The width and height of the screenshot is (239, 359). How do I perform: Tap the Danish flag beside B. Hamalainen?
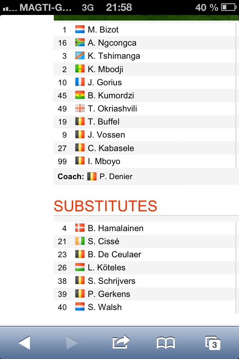pyautogui.click(x=80, y=228)
